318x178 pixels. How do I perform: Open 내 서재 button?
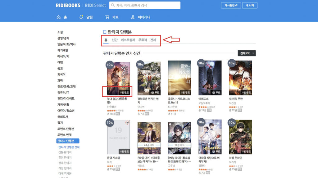pos(250,5)
